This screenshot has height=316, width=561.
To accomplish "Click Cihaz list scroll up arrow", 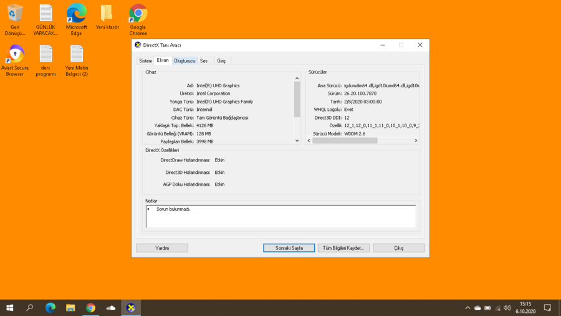I will click(x=297, y=78).
